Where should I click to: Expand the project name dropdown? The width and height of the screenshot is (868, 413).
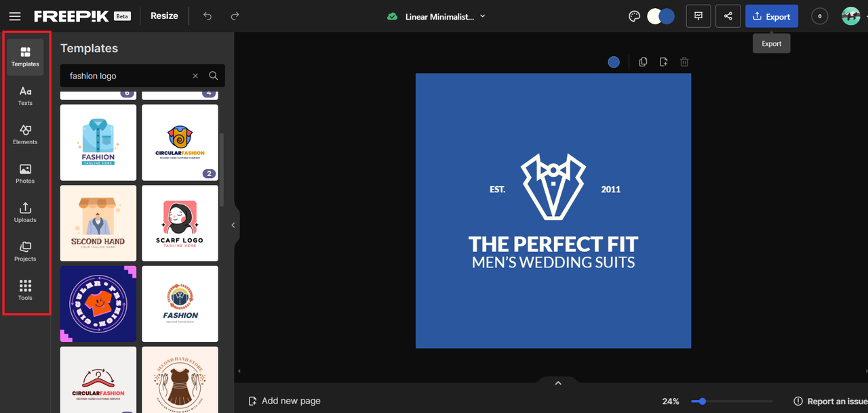[x=483, y=16]
